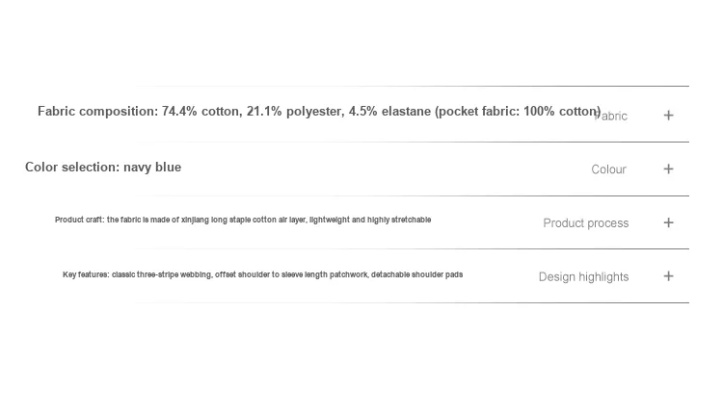Open the Product process heading
This screenshot has width=723, height=416.
click(x=585, y=223)
